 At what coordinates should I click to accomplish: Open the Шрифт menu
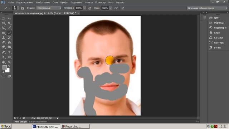[64, 3]
